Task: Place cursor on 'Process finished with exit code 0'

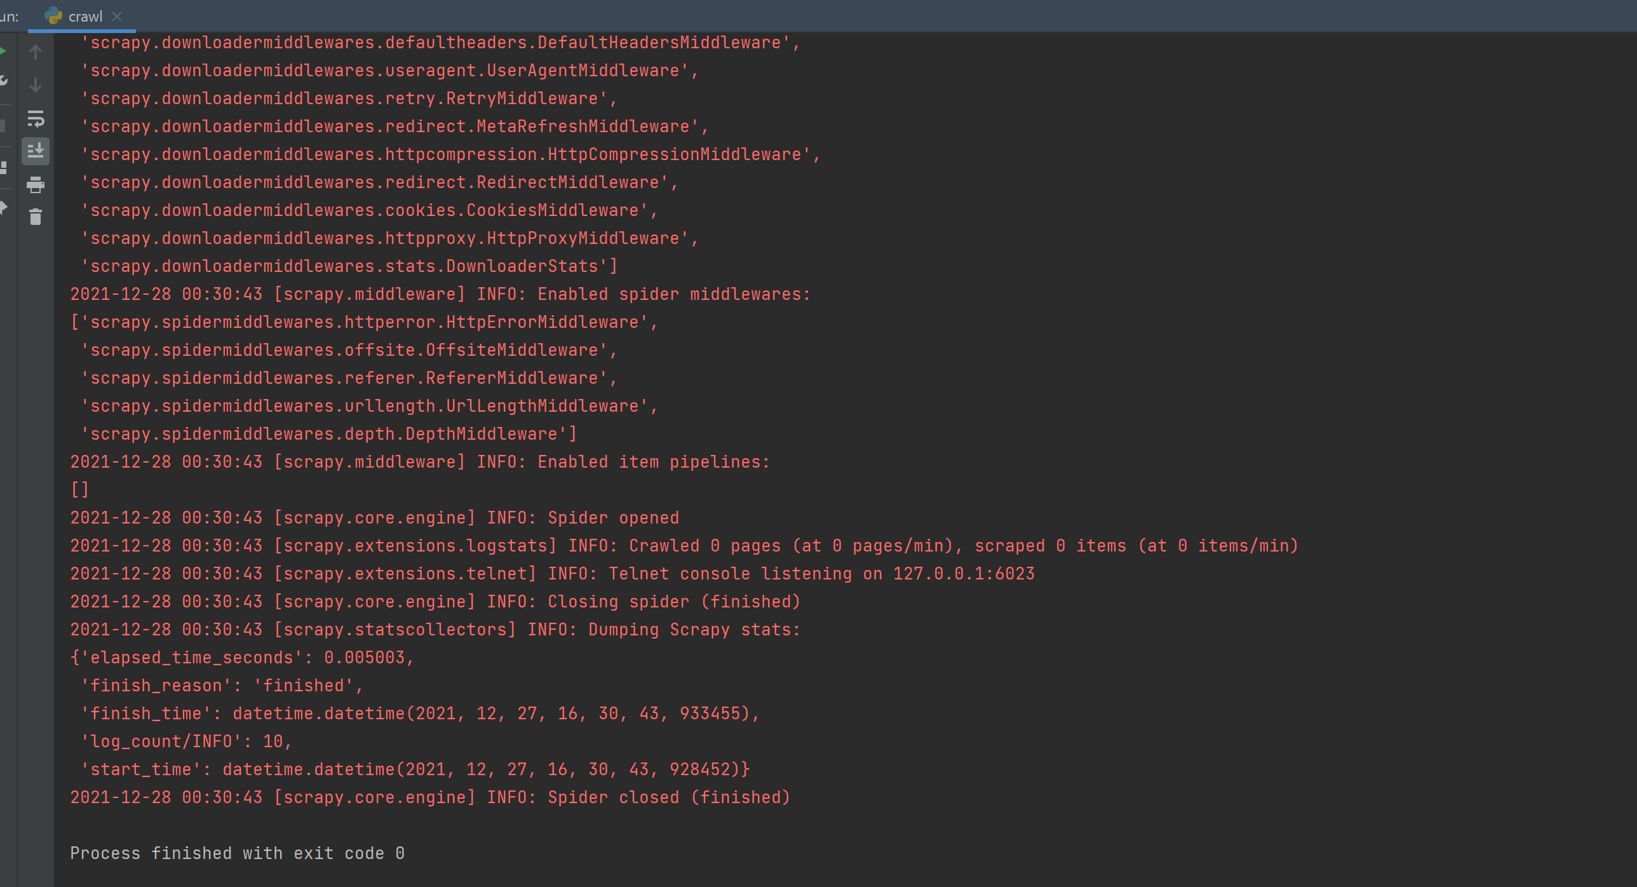Action: pyautogui.click(x=237, y=853)
